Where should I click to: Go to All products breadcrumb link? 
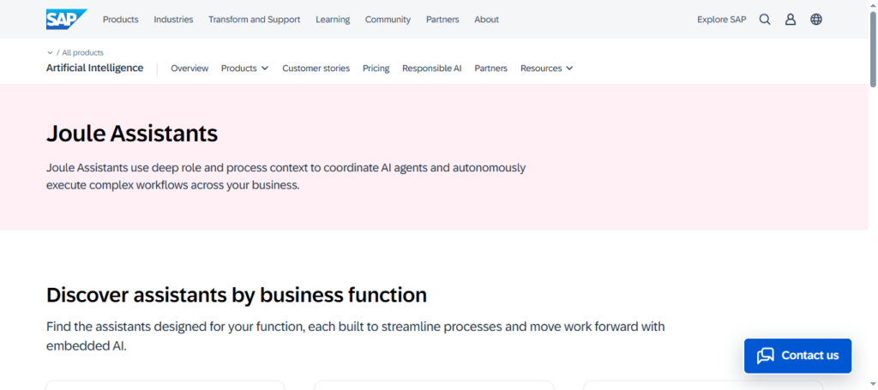tap(83, 52)
